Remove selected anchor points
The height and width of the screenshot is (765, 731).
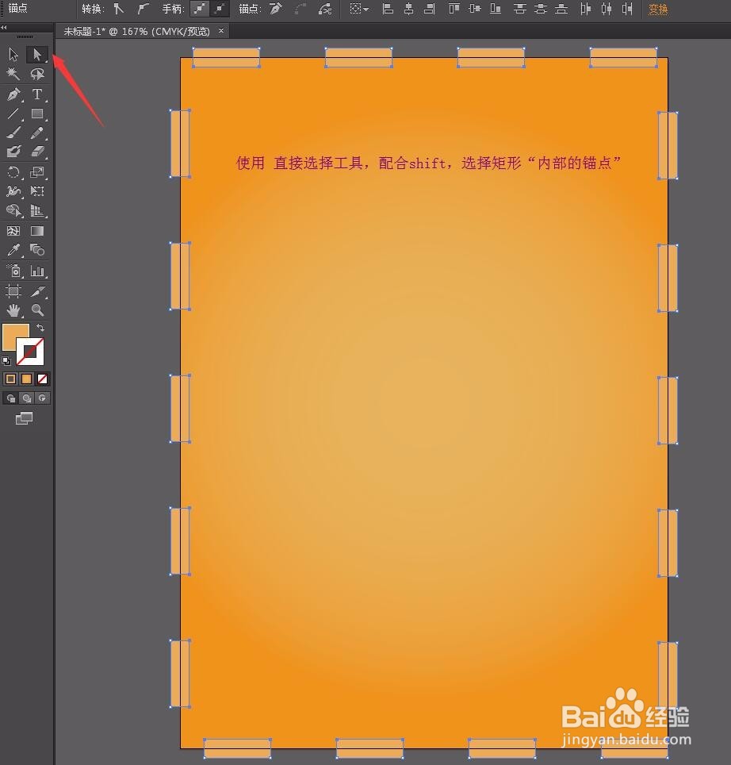click(276, 9)
